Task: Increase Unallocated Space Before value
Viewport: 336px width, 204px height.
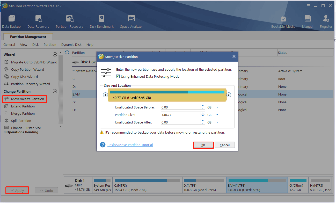Action: (x=203, y=106)
